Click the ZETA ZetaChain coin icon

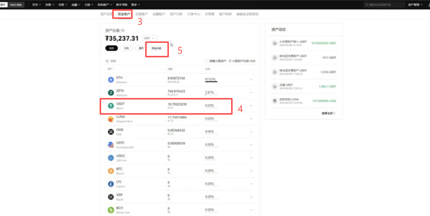(111, 93)
